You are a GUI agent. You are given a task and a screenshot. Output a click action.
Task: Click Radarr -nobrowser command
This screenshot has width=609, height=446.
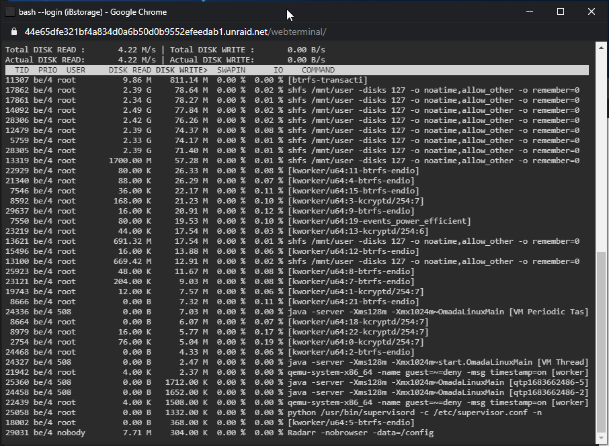pos(360,434)
